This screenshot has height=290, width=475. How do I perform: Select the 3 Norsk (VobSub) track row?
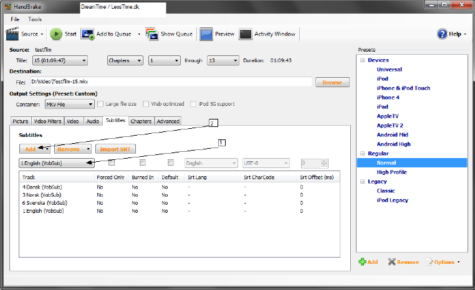tap(180, 195)
